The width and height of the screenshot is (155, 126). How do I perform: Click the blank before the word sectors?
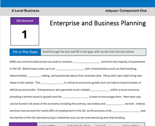(115, 104)
